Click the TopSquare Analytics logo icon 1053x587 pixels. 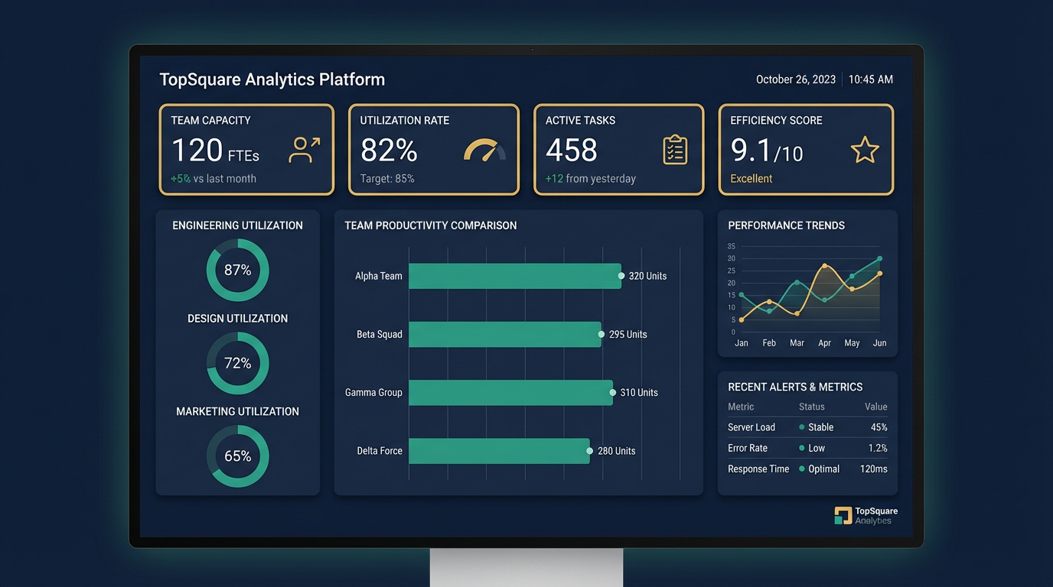coord(842,515)
